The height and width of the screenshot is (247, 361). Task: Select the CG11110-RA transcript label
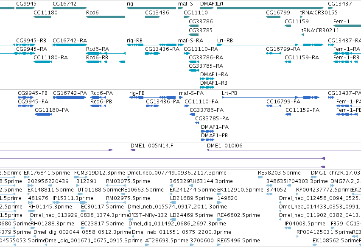201,49
